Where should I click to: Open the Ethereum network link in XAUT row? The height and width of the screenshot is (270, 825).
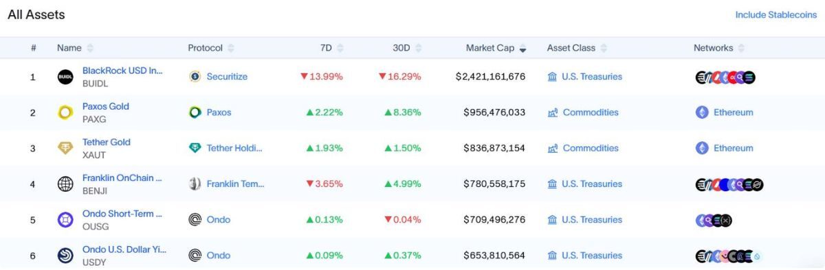tap(734, 148)
